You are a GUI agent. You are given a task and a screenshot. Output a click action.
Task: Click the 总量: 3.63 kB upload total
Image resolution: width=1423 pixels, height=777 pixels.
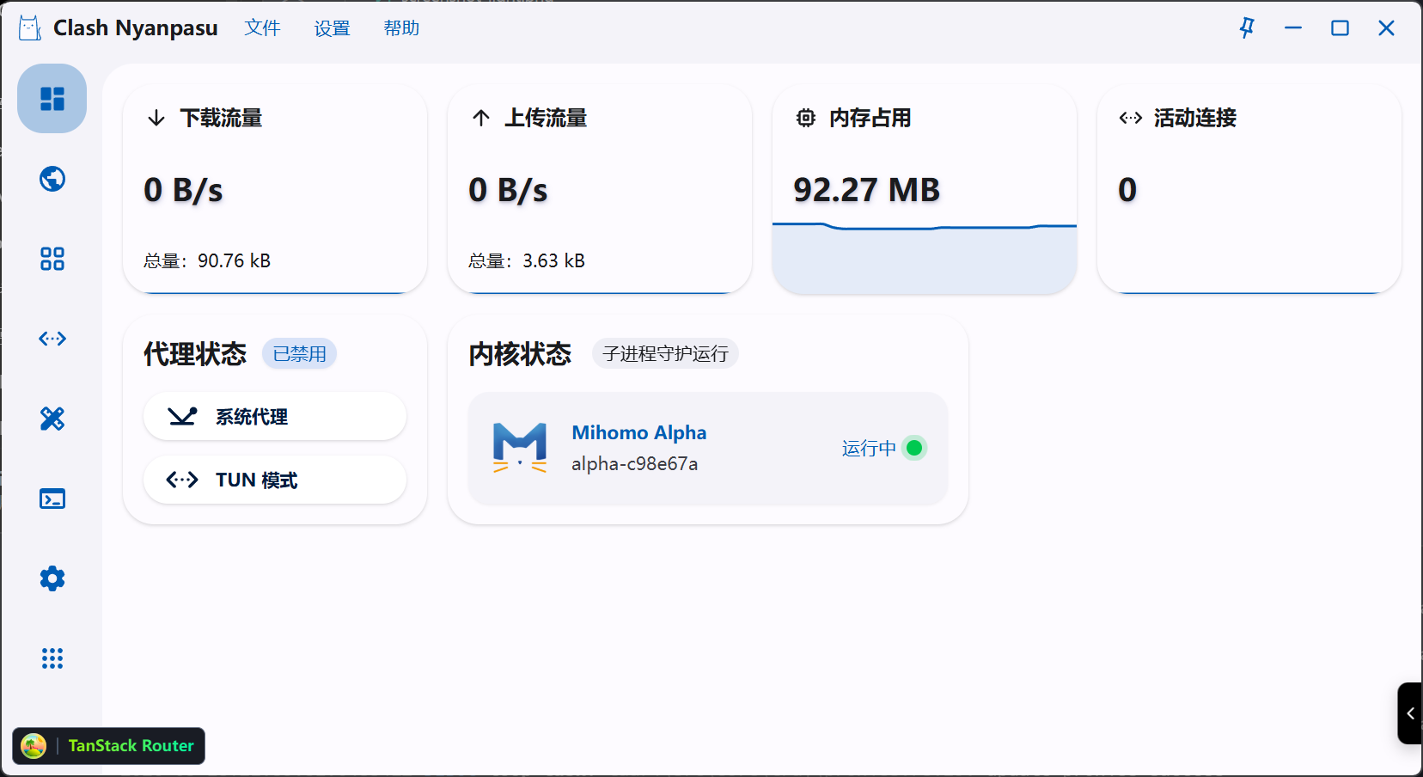click(527, 260)
